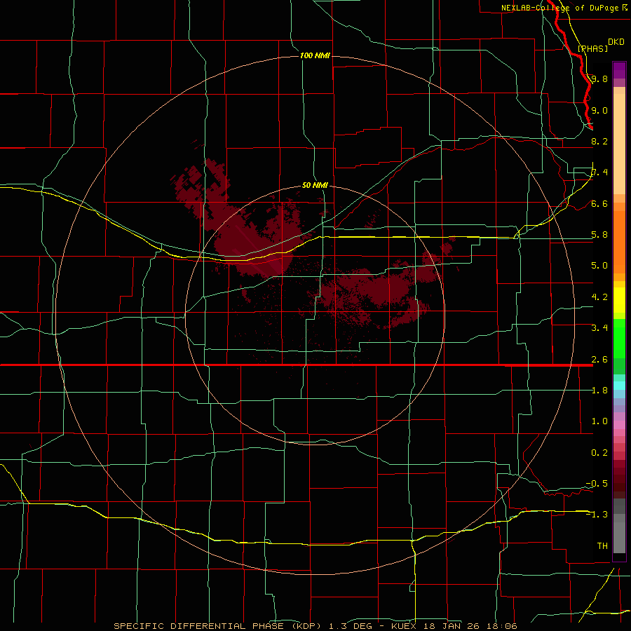Viewport: 631px width, 631px height.
Task: Pick the pink segment of the color bar
Action: pos(619,425)
